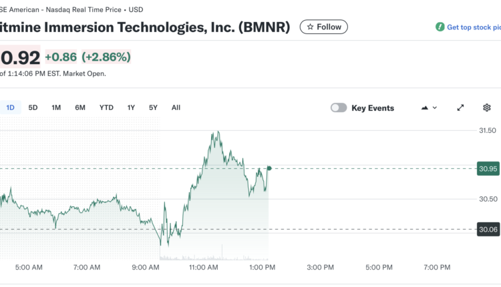Toggle the Key Events switch
This screenshot has width=501, height=287.
click(339, 107)
